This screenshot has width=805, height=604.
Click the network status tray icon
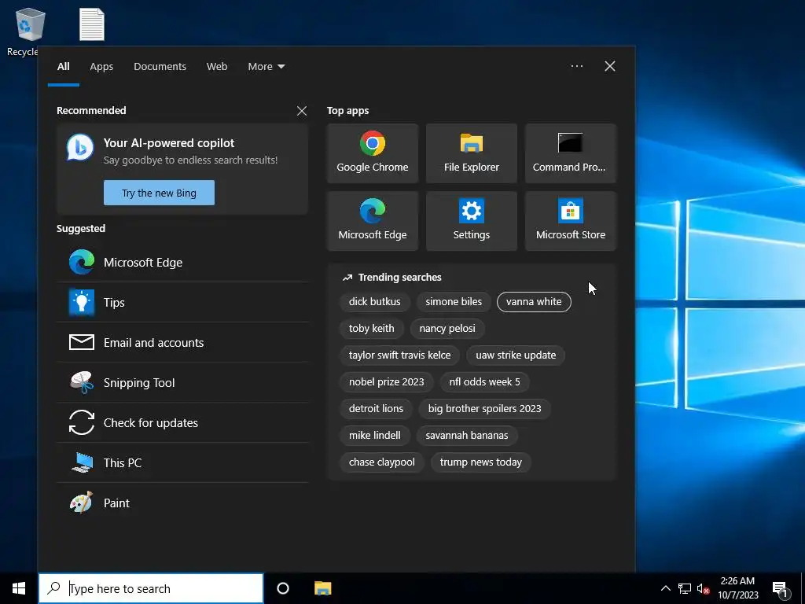point(685,588)
